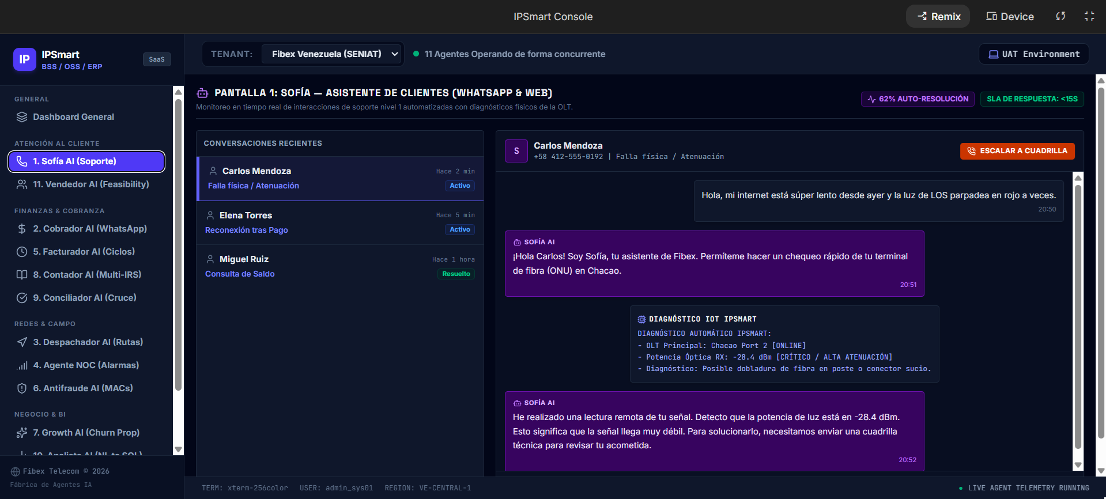Open Dashboard General in the sidebar
The image size is (1106, 499).
tap(86, 117)
